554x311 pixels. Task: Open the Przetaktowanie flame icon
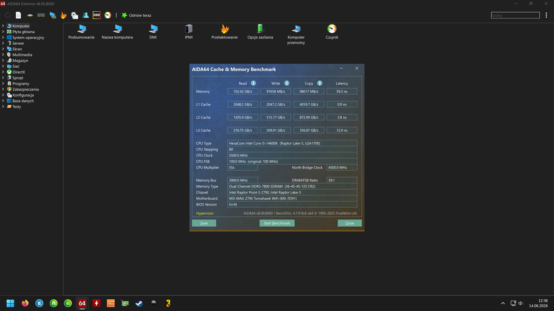(225, 32)
